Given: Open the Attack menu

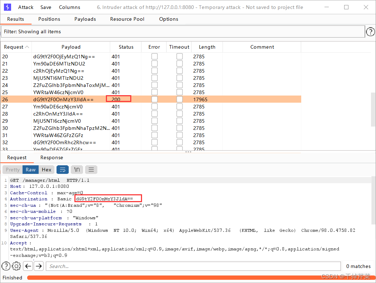Looking at the screenshot, I should pos(26,7).
